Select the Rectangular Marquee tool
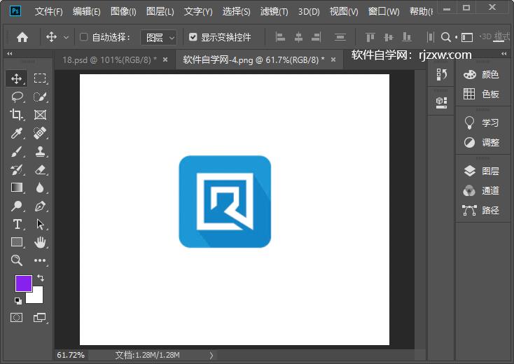This screenshot has height=364, width=514. [40, 78]
